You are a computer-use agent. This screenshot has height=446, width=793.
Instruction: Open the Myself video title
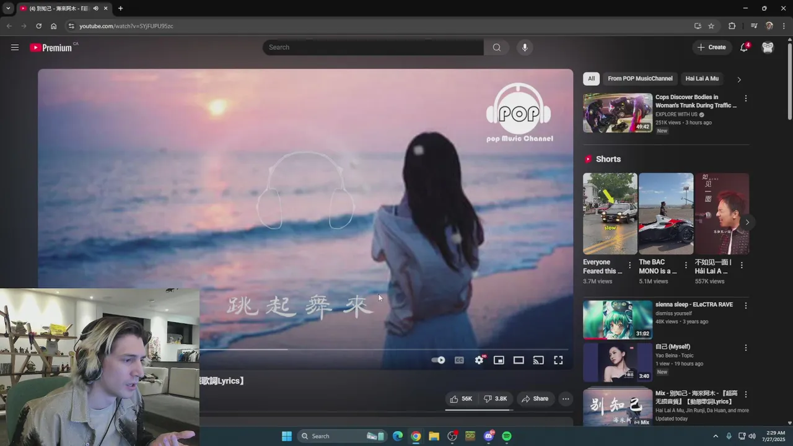click(x=673, y=347)
